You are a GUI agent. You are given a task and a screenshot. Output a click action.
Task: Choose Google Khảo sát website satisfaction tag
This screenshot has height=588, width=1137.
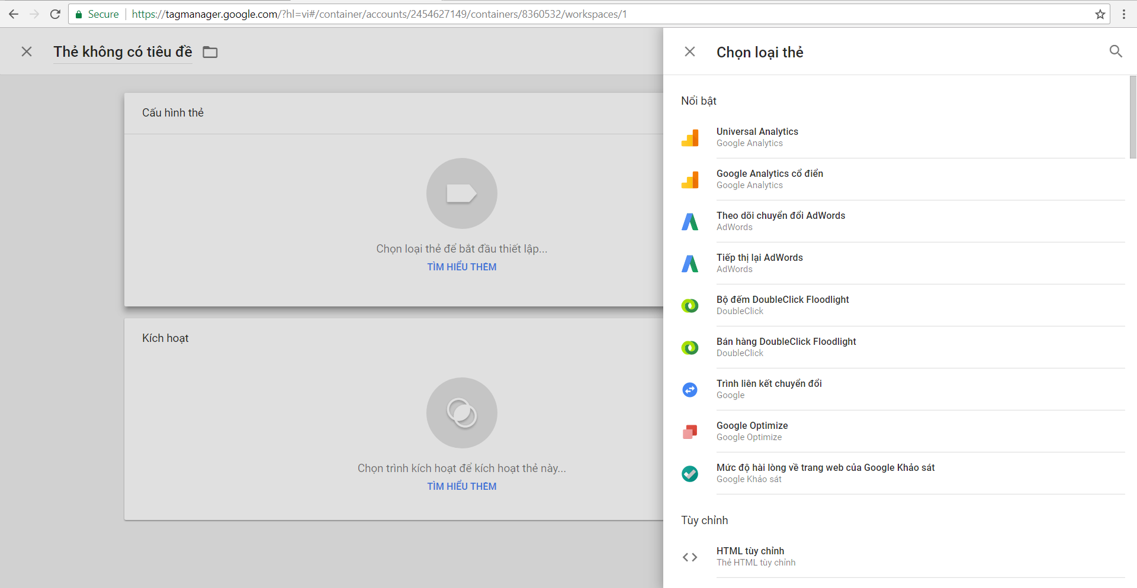(x=902, y=473)
